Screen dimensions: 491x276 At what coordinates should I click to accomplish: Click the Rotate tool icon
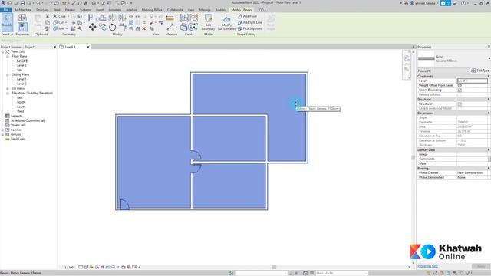113,28
